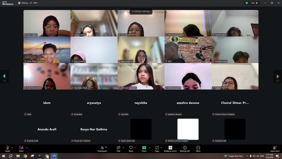Select Billy's Corbuzier podcast video tile
This screenshot has height=159, width=282.
tap(188, 50)
